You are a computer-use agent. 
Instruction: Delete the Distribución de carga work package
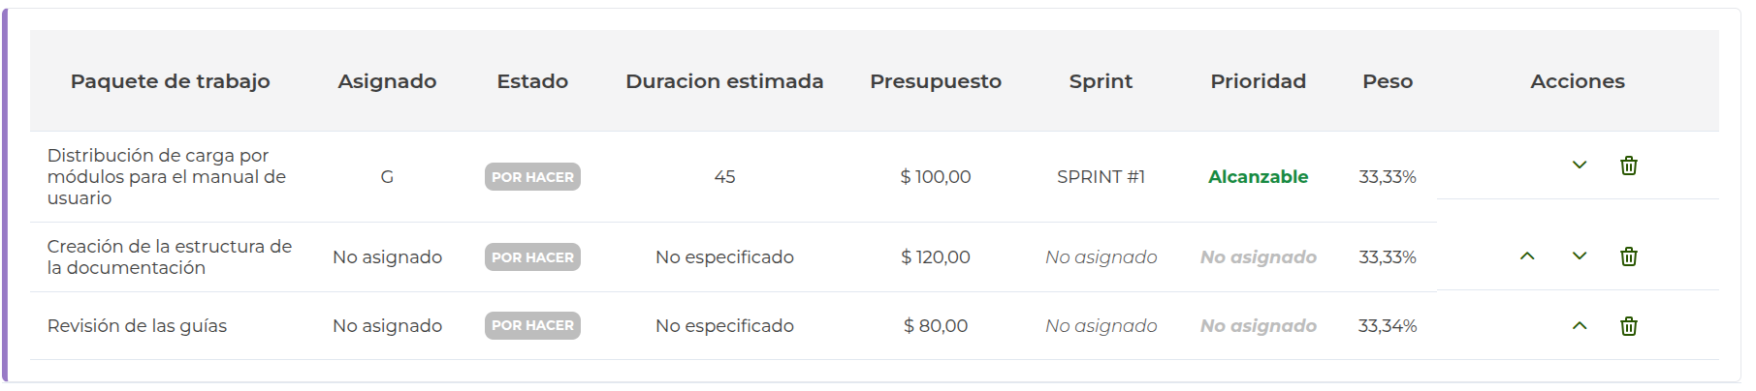(x=1629, y=165)
